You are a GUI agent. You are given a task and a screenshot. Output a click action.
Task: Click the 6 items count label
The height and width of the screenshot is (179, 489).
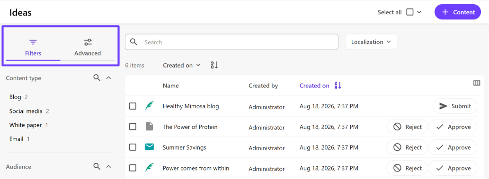coord(135,65)
